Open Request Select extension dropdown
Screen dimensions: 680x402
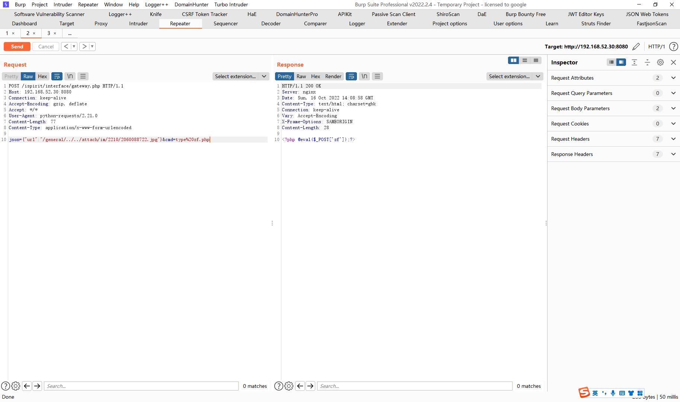coord(241,76)
